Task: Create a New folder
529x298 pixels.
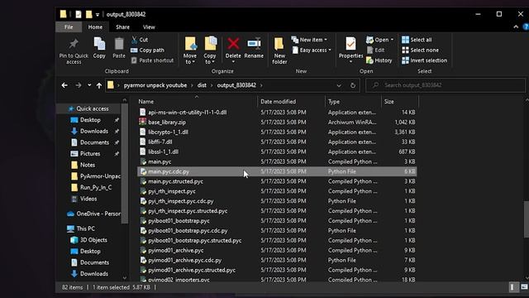Action: pos(279,50)
